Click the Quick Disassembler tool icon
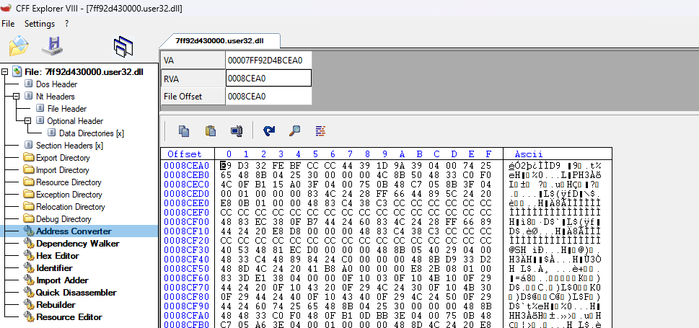The image size is (699, 328). 29,293
